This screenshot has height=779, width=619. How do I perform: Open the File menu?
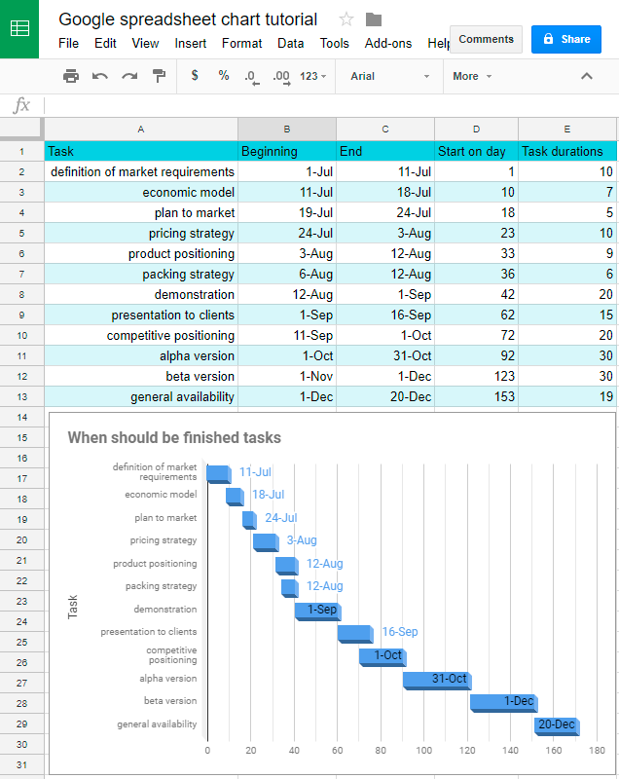(68, 44)
